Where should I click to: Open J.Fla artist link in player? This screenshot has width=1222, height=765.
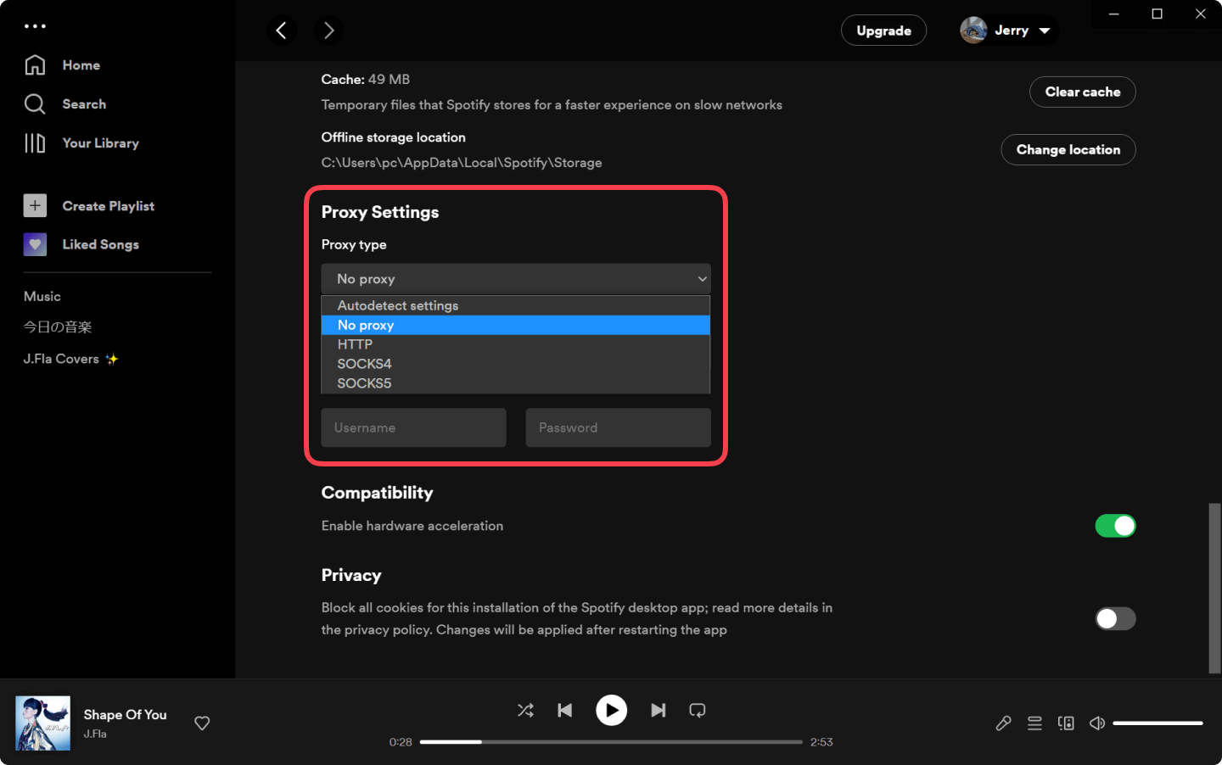[x=95, y=734]
